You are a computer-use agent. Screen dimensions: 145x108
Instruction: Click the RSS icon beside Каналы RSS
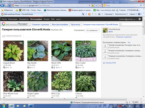tap(104, 63)
